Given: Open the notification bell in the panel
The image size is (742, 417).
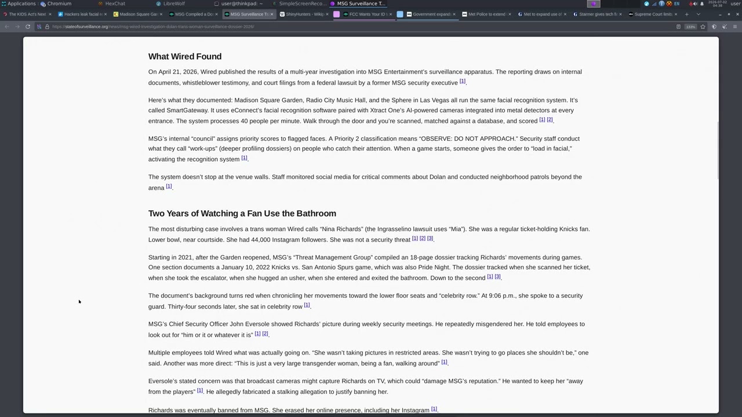Looking at the screenshot, I should (x=702, y=3).
